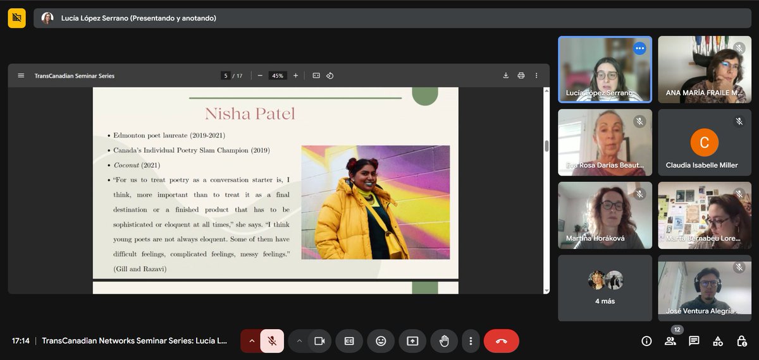Download the TransCanadian Seminar Series PDF
This screenshot has width=759, height=360.
506,76
